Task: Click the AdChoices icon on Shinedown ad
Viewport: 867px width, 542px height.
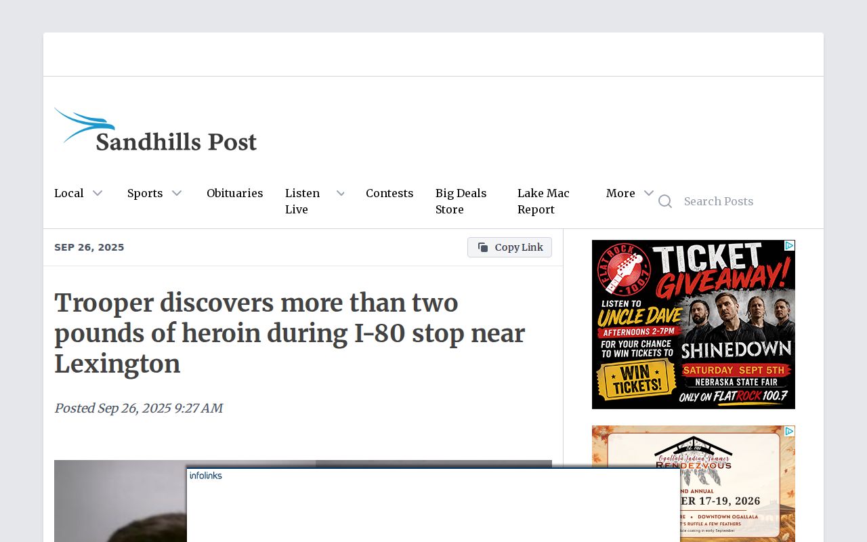Action: pos(789,246)
